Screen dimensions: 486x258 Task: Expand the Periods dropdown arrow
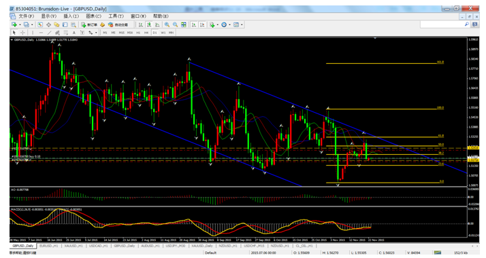tap(229, 24)
